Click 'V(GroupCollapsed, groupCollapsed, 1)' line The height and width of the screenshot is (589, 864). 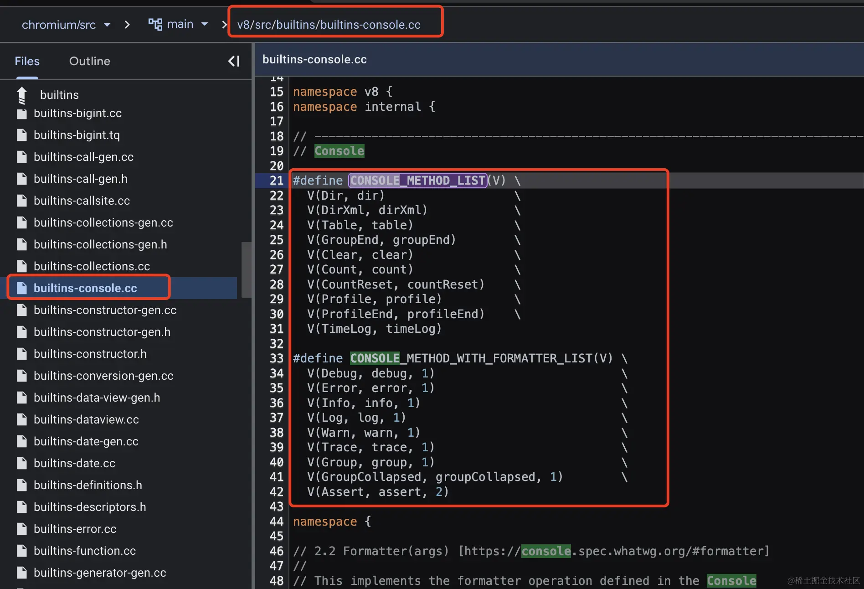tap(435, 477)
